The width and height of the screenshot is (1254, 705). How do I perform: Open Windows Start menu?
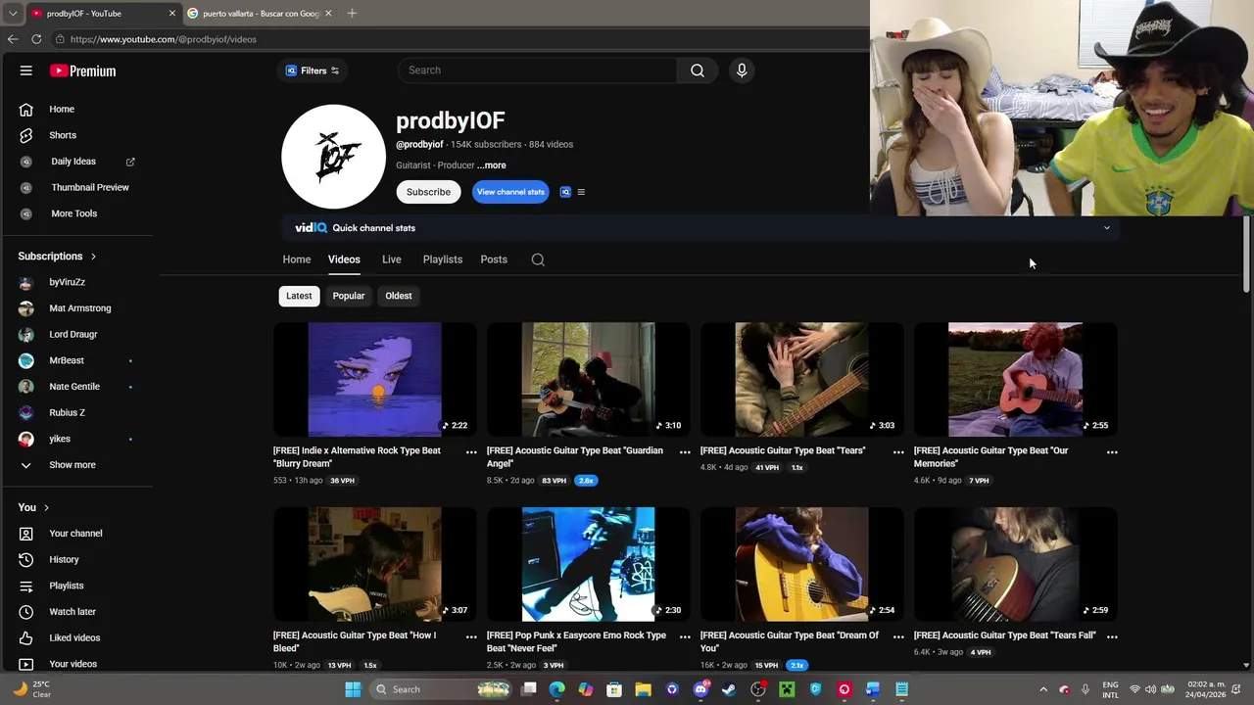click(353, 689)
